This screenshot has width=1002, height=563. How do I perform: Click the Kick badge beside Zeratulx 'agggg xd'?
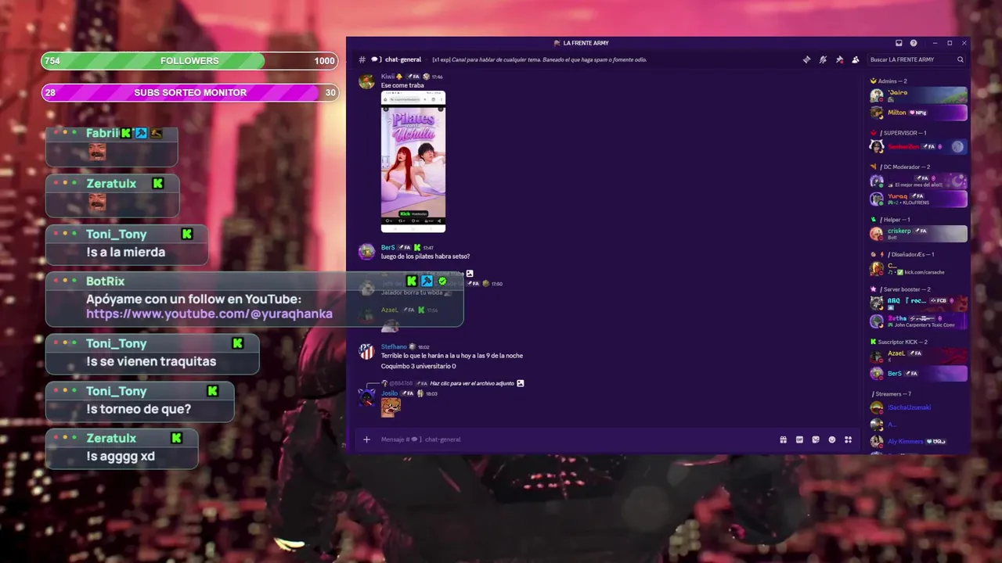(177, 438)
